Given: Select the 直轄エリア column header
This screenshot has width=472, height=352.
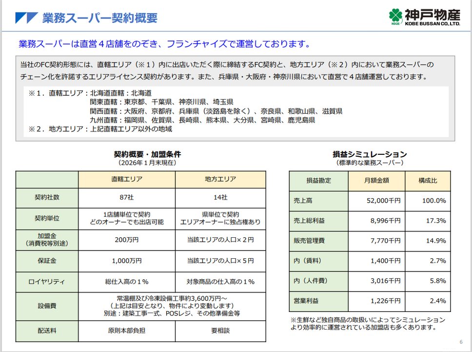Looking at the screenshot, I should click(127, 179).
